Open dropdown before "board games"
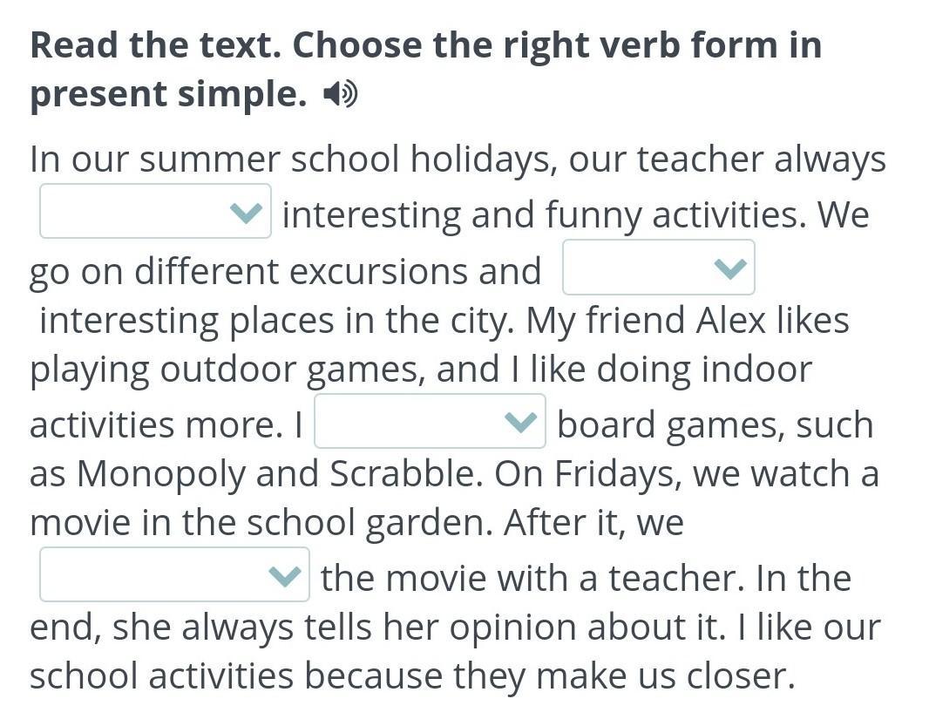The width and height of the screenshot is (929, 726). click(430, 421)
